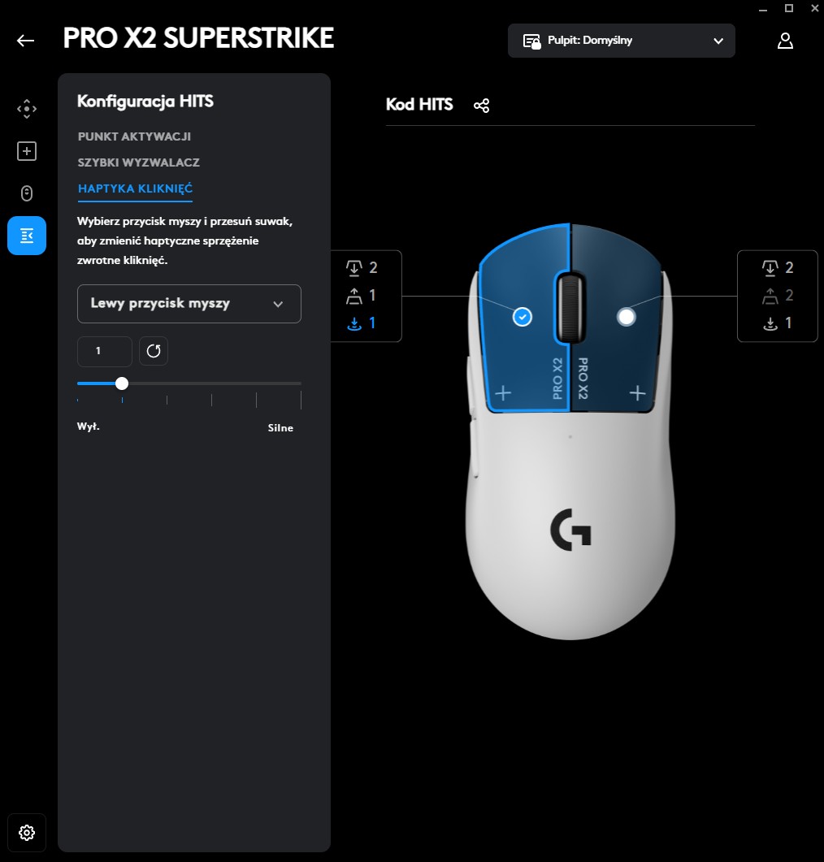The height and width of the screenshot is (862, 824).
Task: Focus the haptics value input field
Action: (x=105, y=351)
